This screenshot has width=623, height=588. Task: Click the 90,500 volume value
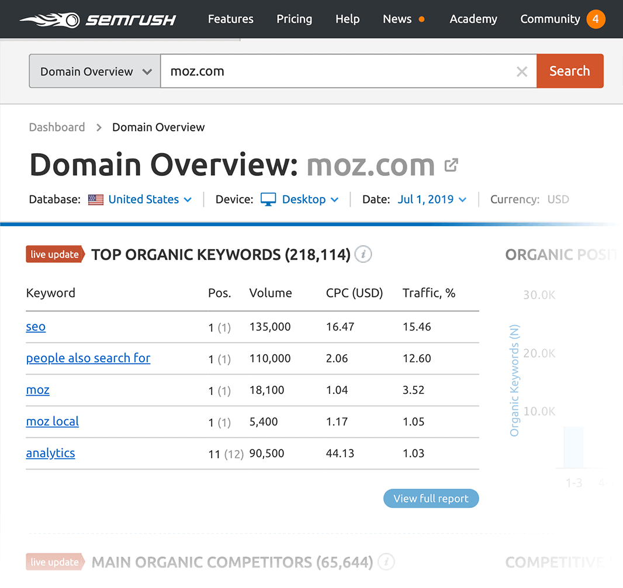pyautogui.click(x=266, y=454)
